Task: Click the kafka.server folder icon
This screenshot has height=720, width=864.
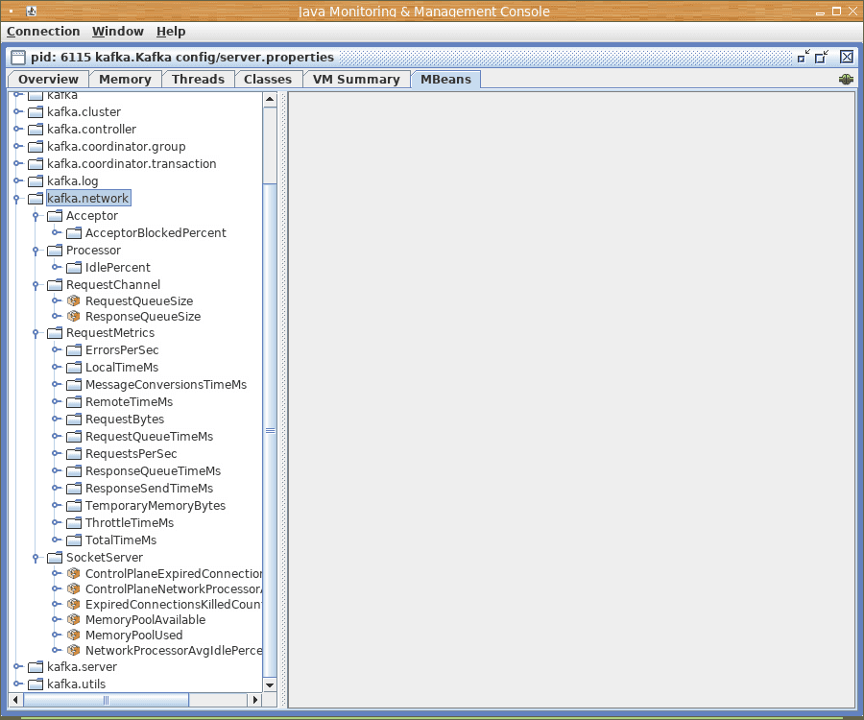Action: click(x=36, y=666)
